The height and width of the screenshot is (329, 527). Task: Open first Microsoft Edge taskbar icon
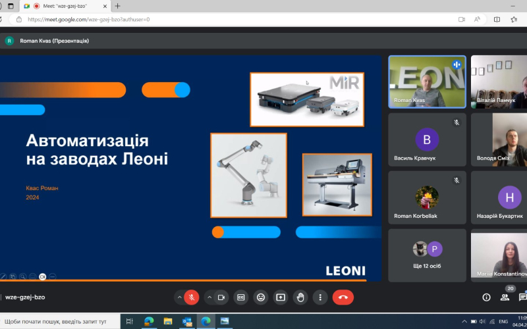(x=149, y=321)
